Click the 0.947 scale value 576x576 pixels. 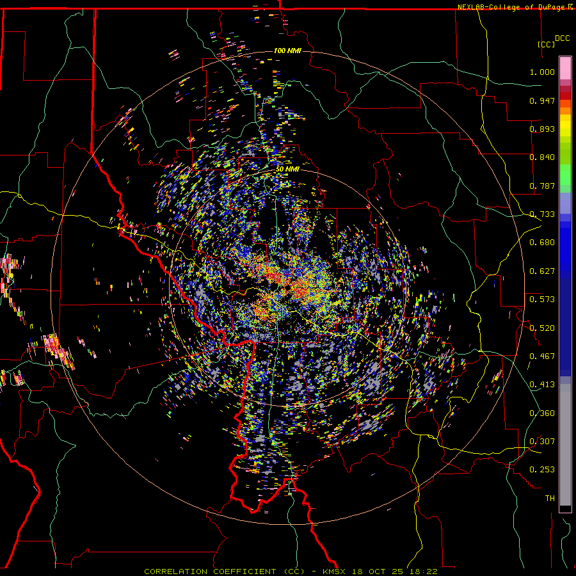click(542, 100)
